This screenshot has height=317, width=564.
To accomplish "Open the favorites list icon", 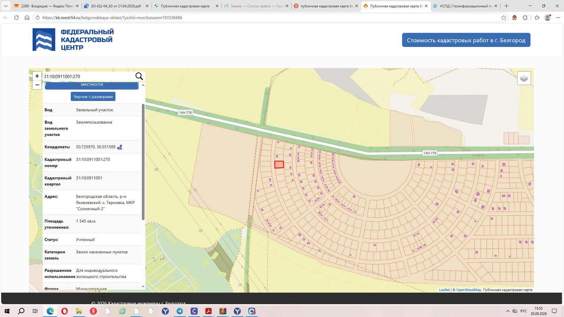I will pyautogui.click(x=537, y=18).
